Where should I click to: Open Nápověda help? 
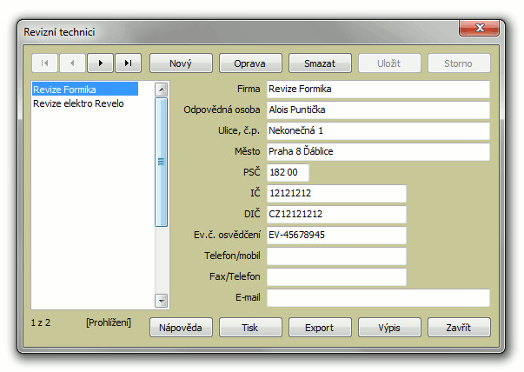tap(181, 327)
